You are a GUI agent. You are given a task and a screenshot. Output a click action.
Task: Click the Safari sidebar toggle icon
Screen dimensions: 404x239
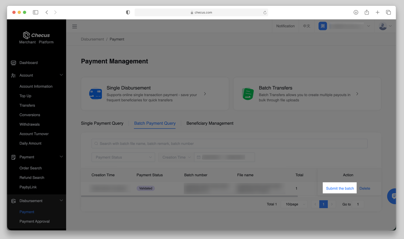point(35,12)
